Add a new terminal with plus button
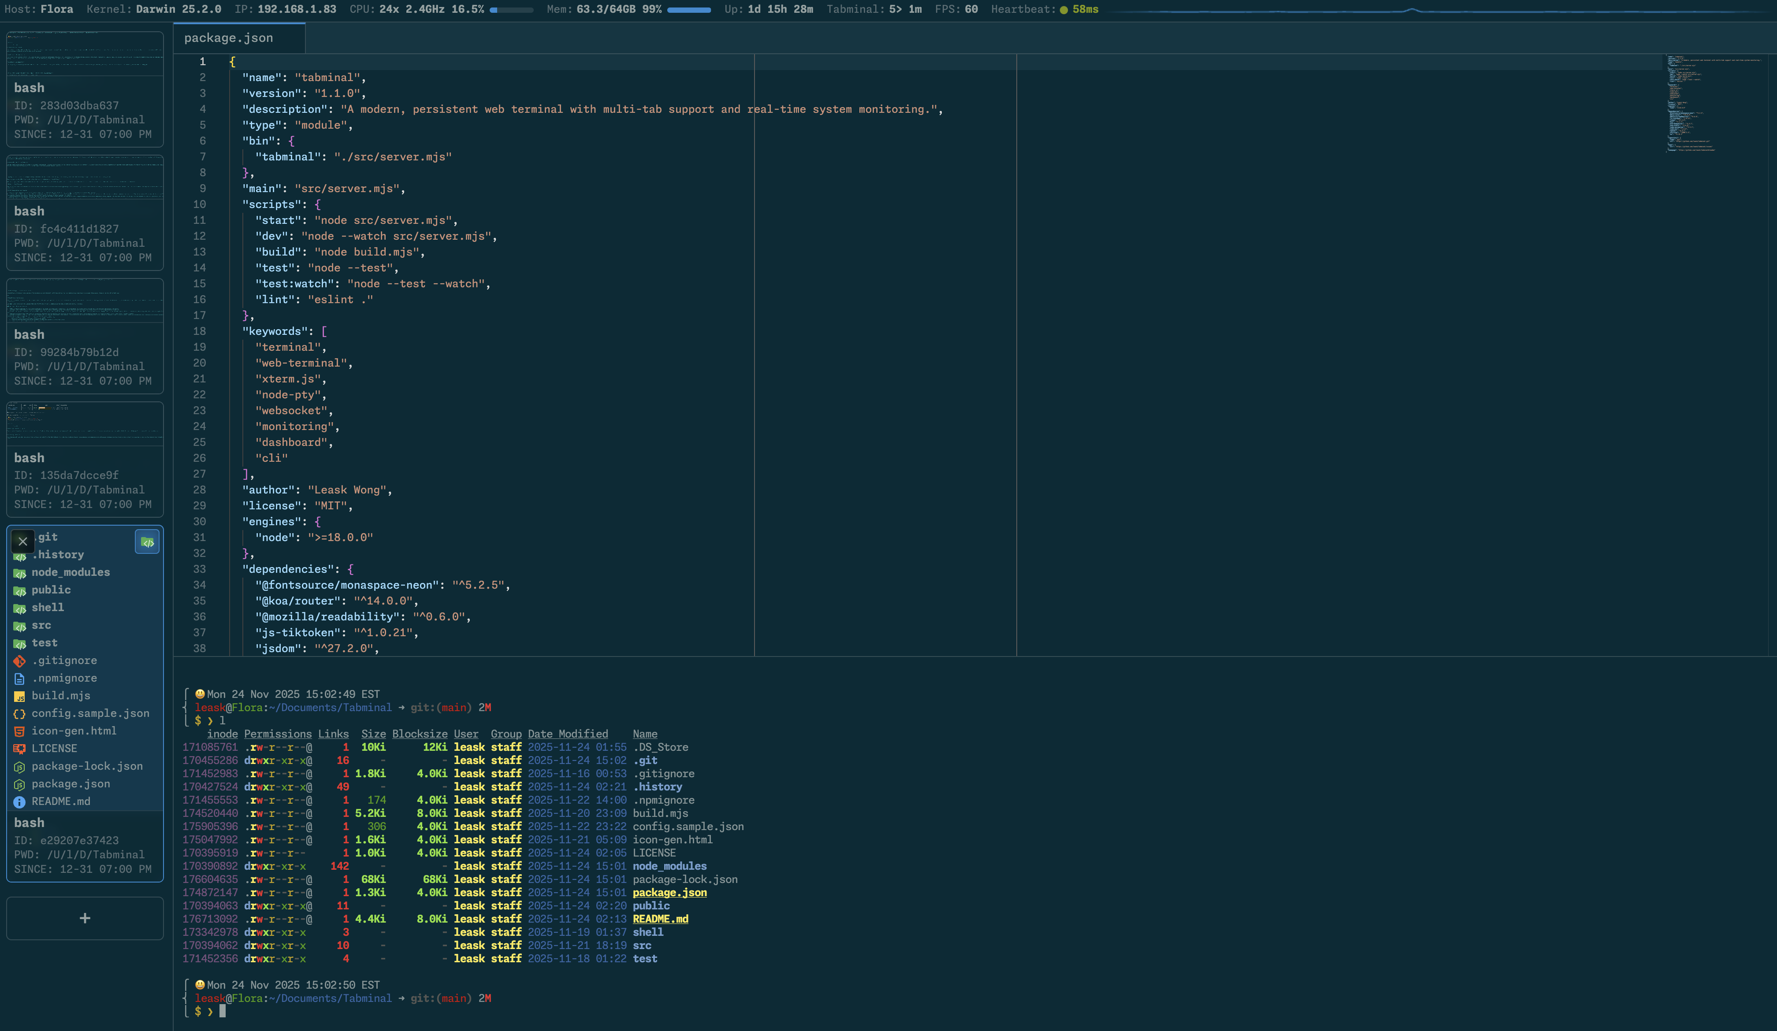The width and height of the screenshot is (1777, 1031). coord(85,918)
